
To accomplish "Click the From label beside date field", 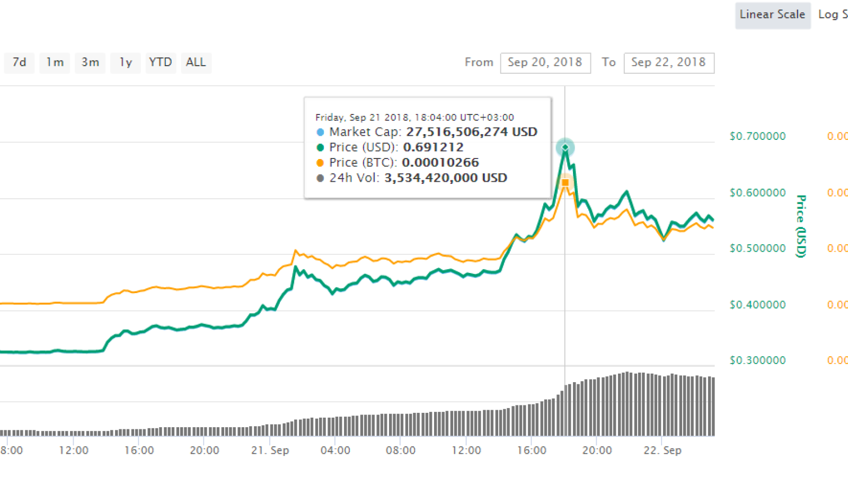I will pos(479,63).
